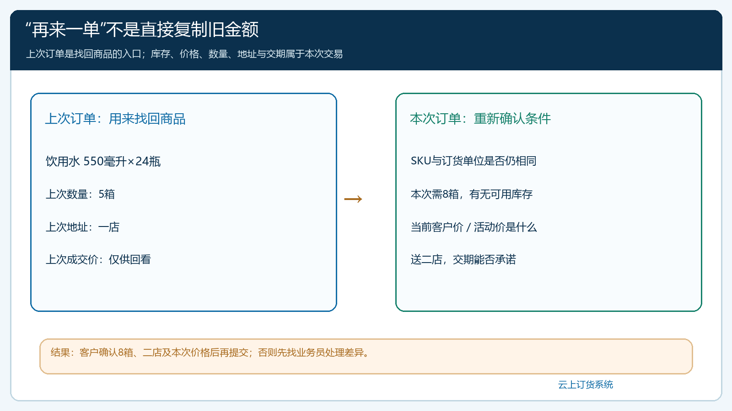Click the slide title “再来一单”不是直接复制旧金额

point(142,30)
